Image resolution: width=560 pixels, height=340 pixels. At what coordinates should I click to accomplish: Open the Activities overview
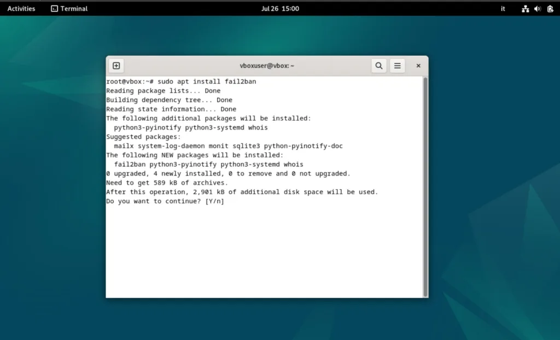coord(21,9)
